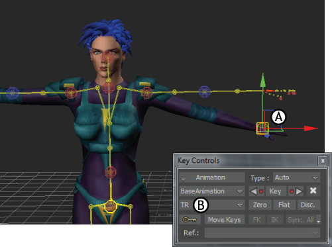
Task: Open the Ref. combo box
Action: coord(262,233)
